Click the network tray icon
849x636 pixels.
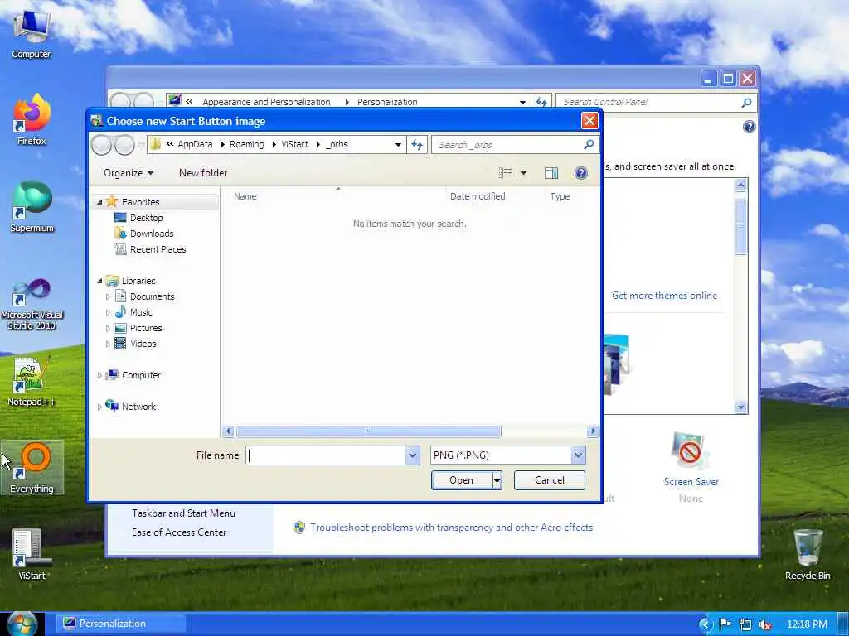pyautogui.click(x=745, y=624)
